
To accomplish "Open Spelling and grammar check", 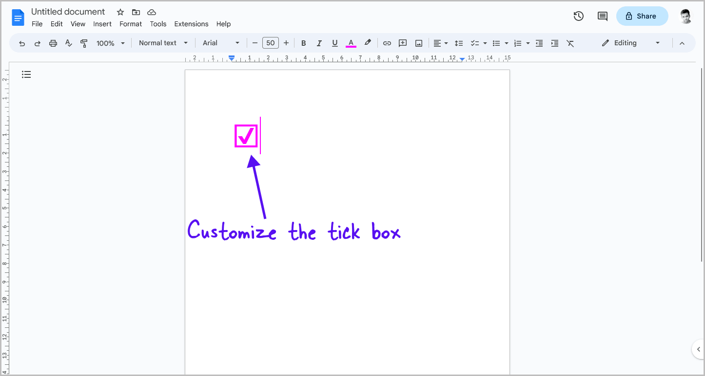I will click(68, 43).
